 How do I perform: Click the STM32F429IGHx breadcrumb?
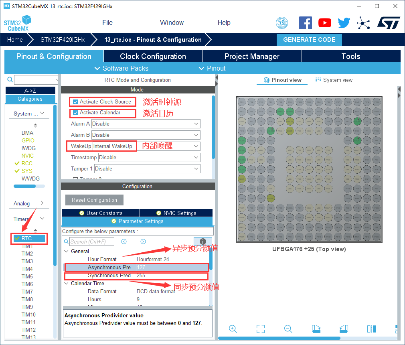point(63,40)
